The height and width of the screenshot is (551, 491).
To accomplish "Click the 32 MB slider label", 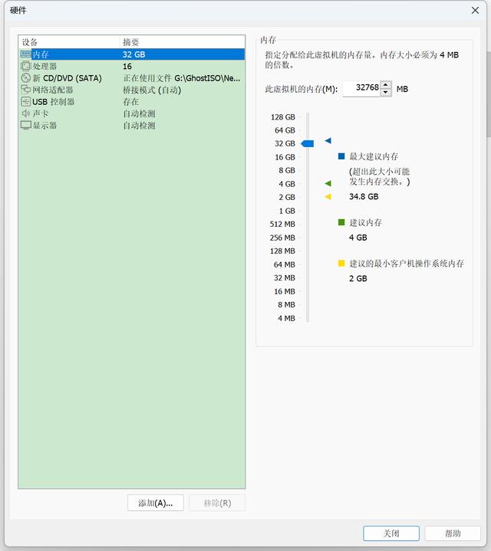I will pyautogui.click(x=284, y=278).
